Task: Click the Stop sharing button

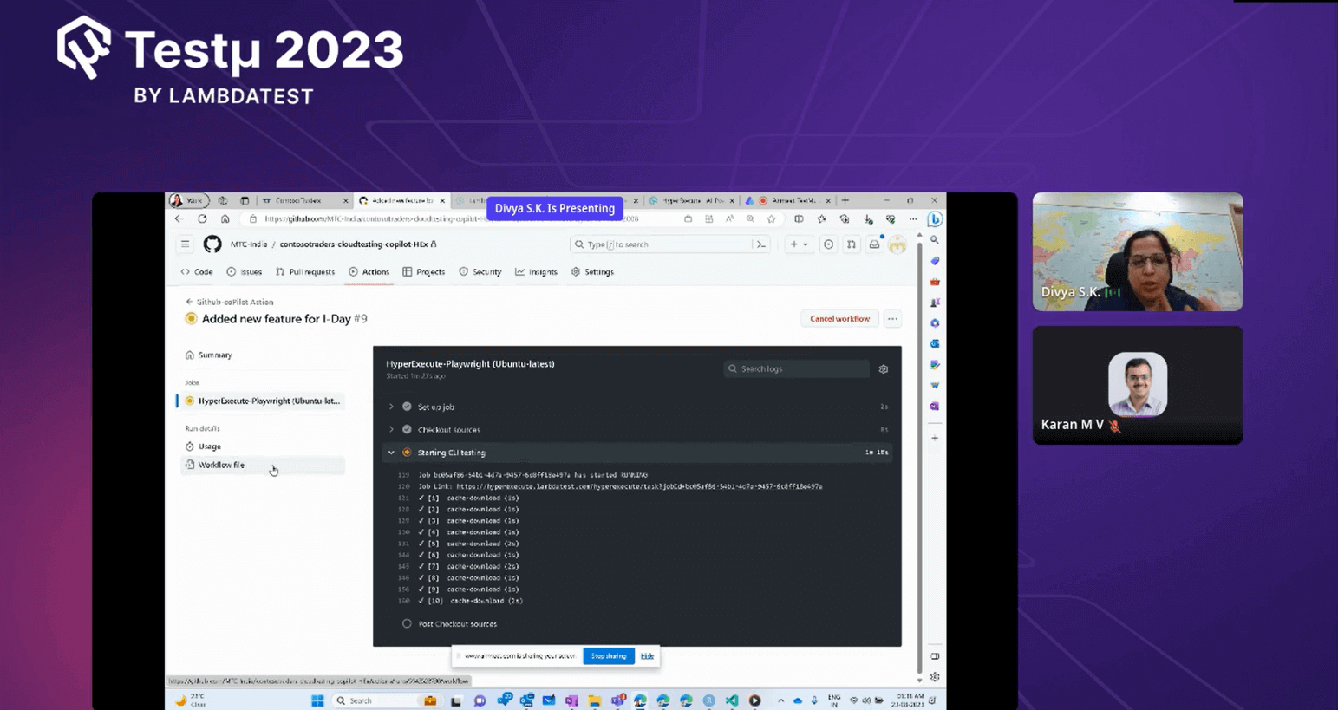Action: click(x=609, y=656)
